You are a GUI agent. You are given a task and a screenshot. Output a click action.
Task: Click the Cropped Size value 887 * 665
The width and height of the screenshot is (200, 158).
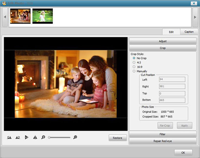(166, 117)
